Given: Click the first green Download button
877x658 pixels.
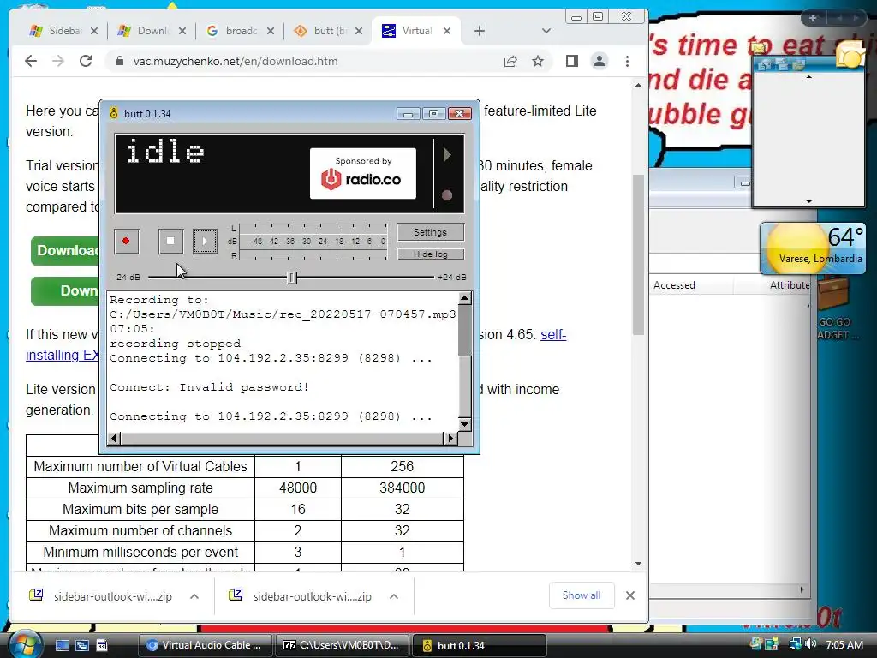Looking at the screenshot, I should point(66,250).
